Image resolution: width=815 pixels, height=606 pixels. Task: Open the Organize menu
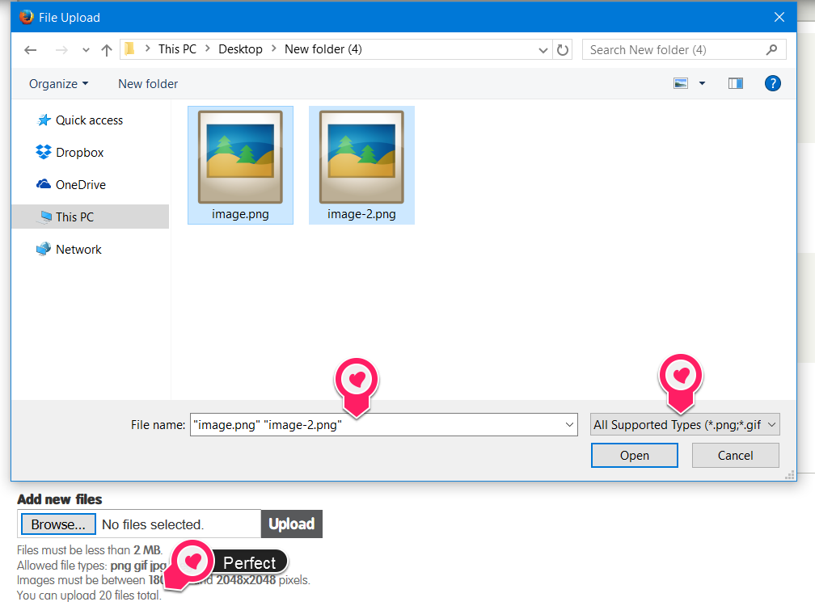pyautogui.click(x=58, y=84)
